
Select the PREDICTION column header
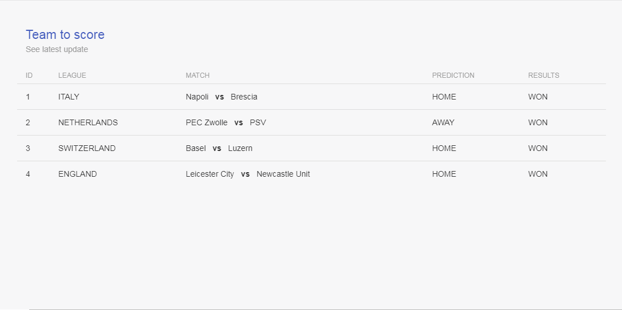pyautogui.click(x=453, y=75)
